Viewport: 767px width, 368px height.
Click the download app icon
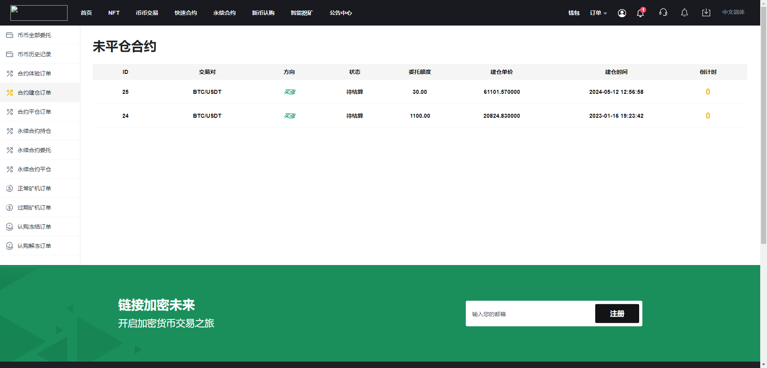tap(706, 13)
